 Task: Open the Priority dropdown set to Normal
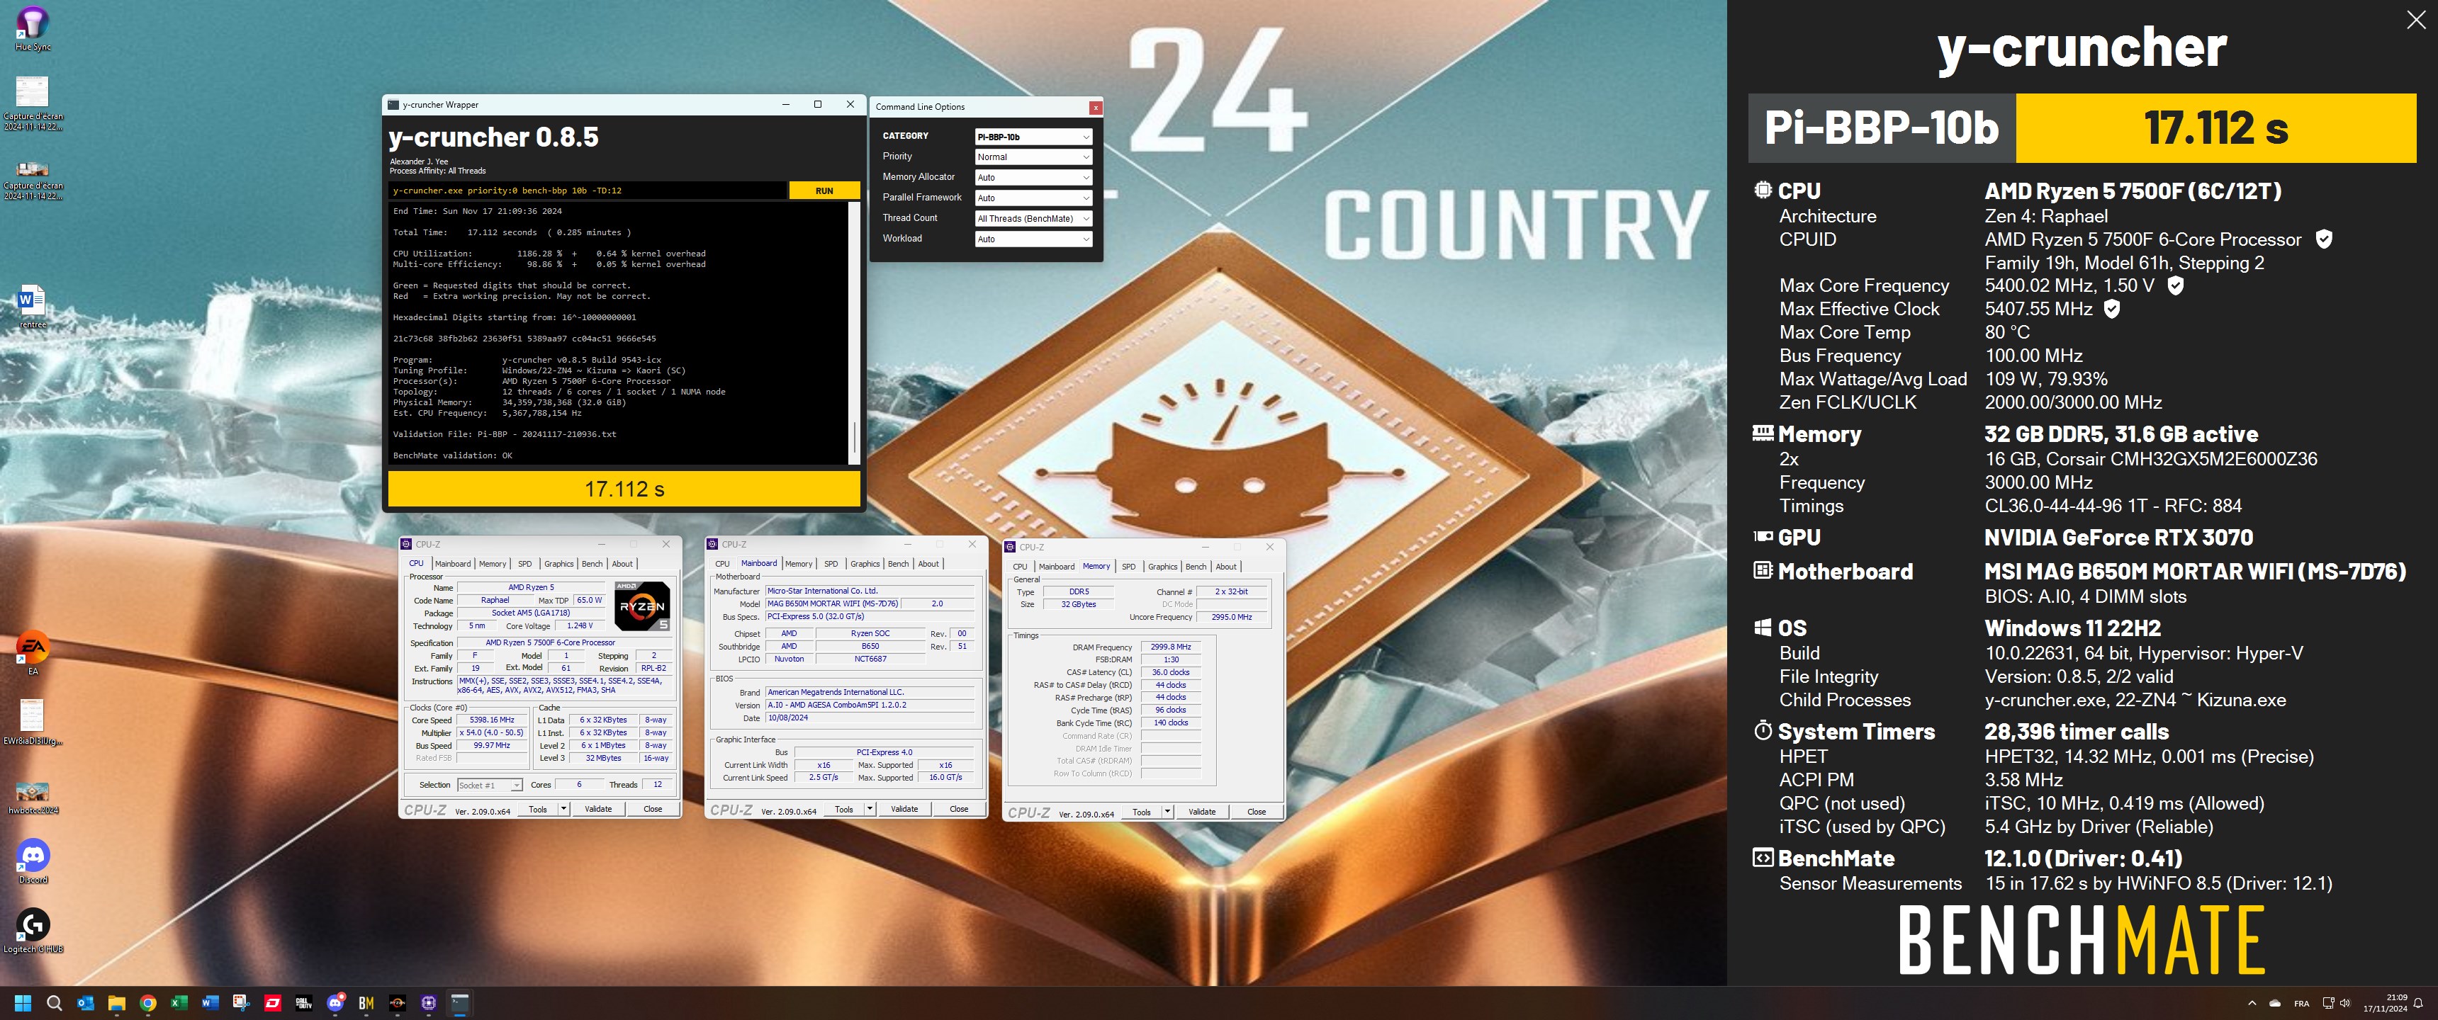[1033, 157]
